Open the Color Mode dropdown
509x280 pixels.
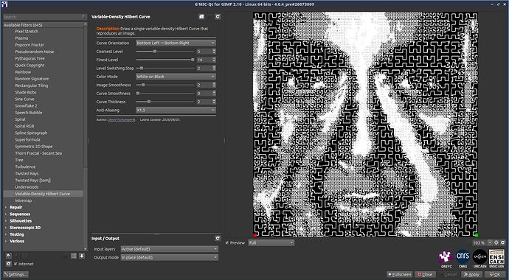point(176,77)
